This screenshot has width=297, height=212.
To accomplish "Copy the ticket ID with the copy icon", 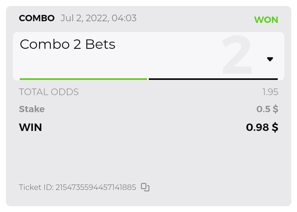I will tap(145, 187).
